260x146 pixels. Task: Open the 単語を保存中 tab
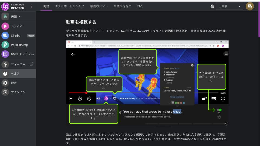tap(122, 6)
